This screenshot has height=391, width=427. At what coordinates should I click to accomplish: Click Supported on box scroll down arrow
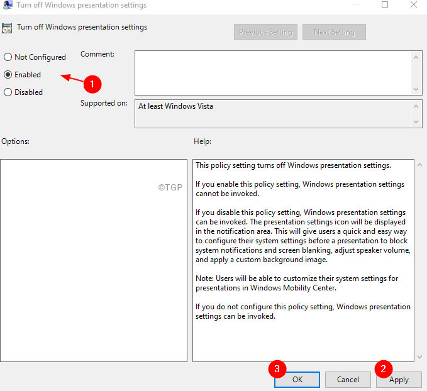(416, 122)
